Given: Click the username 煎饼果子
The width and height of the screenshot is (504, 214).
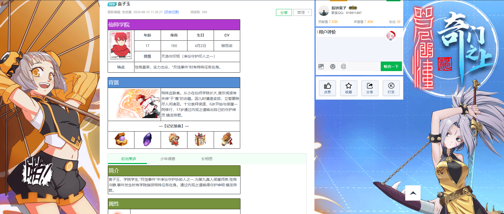Looking at the screenshot, I should tap(339, 8).
